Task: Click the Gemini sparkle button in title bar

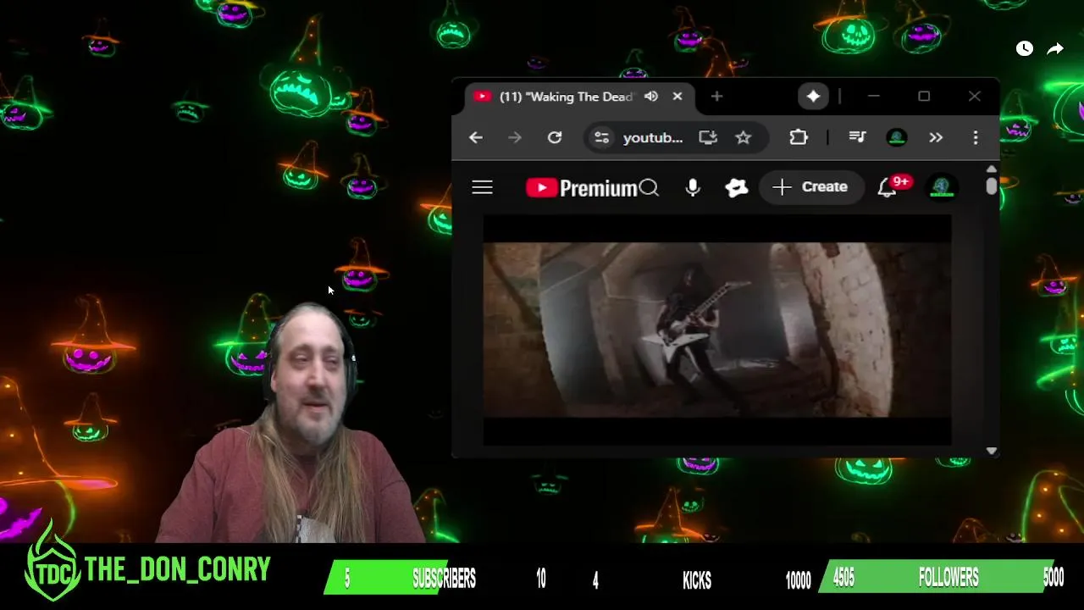Action: tap(813, 97)
